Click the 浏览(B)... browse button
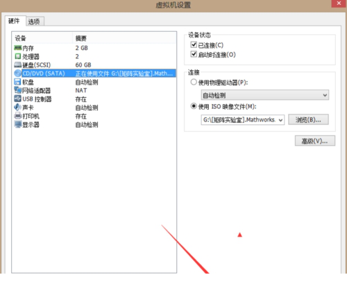Viewport: 347px width, 284px height. pos(308,119)
